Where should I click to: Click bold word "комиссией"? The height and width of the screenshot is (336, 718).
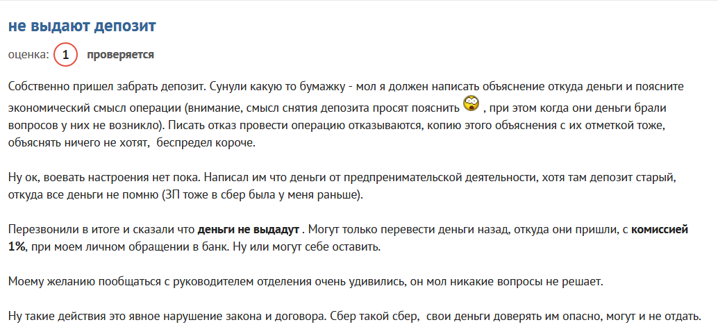pos(660,229)
